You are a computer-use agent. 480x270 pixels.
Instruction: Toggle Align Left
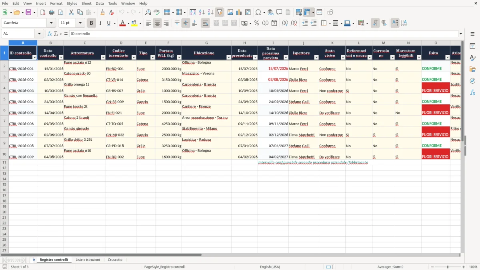pyautogui.click(x=148, y=23)
